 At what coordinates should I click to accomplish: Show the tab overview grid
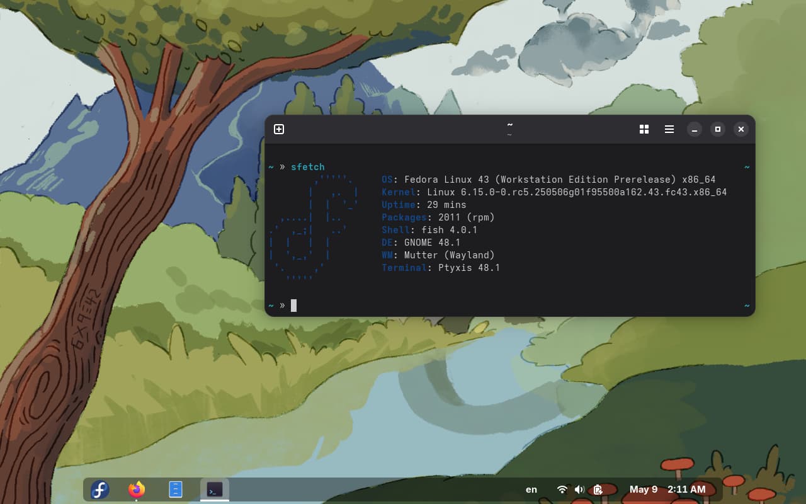pos(644,129)
